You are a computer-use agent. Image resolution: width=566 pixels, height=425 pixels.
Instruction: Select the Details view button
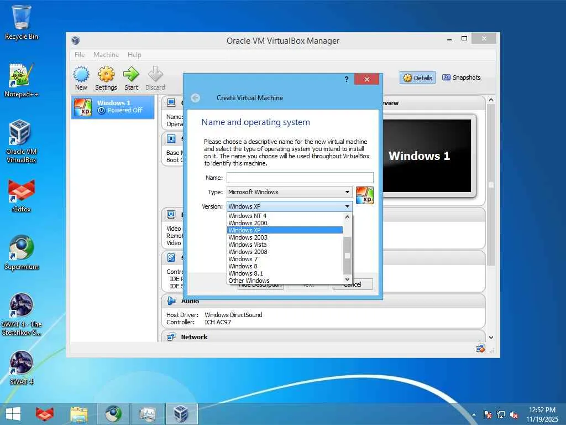pos(418,77)
